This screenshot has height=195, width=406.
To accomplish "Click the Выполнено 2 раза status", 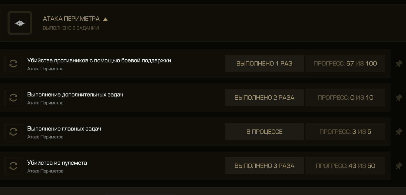I will 264,97.
